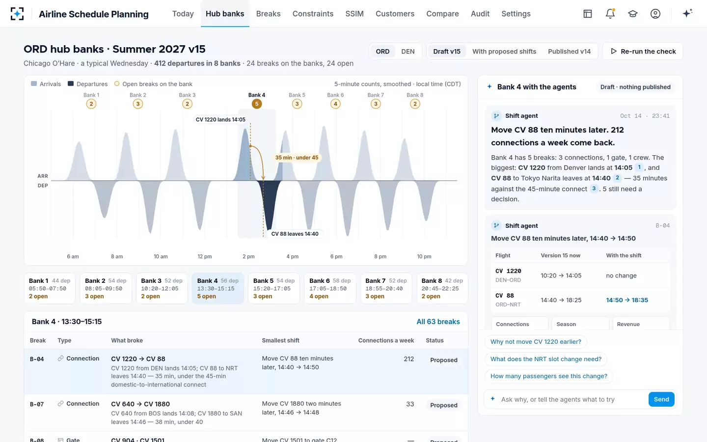This screenshot has width=707, height=442.
Task: Click CV 88 leaves 14:40 chart label
Action: click(295, 234)
